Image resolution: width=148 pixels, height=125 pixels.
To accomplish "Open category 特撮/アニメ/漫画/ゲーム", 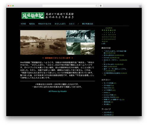I will tap(112, 100).
